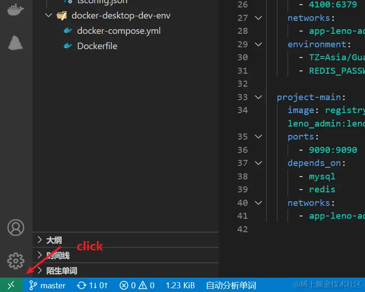Click the networks key on line 40
Image resolution: width=365 pixels, height=292 pixels.
pyautogui.click(x=309, y=203)
